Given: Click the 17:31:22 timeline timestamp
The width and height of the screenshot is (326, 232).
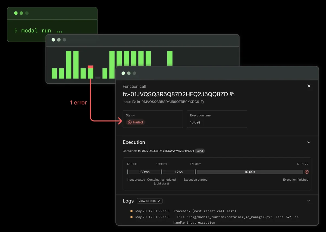Looking at the screenshot, I should point(302,164).
